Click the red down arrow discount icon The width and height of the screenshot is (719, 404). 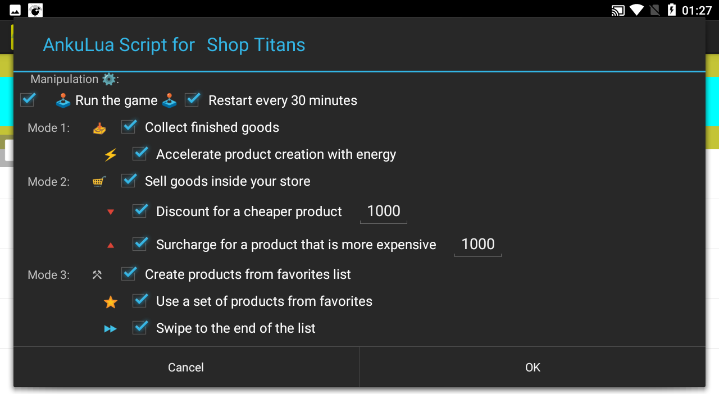click(111, 212)
